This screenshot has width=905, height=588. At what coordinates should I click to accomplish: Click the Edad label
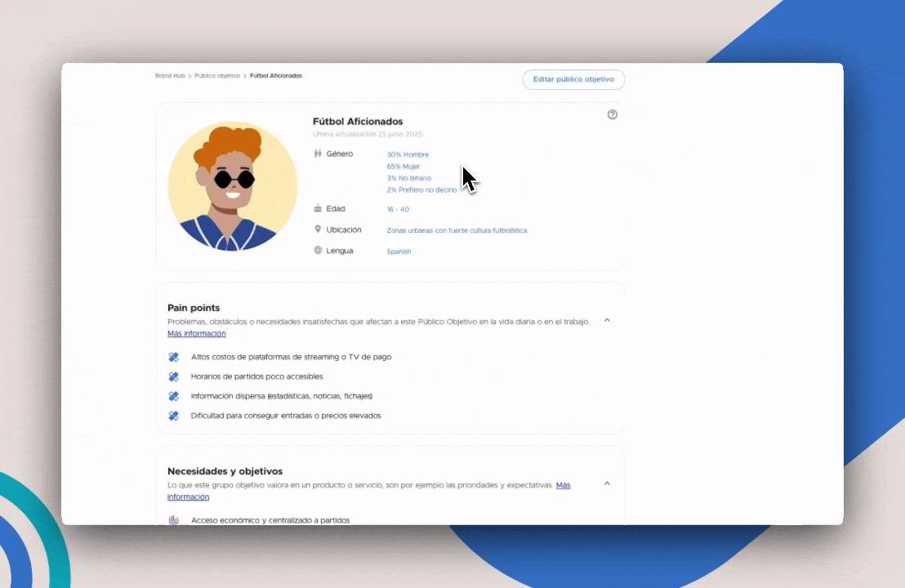(336, 209)
